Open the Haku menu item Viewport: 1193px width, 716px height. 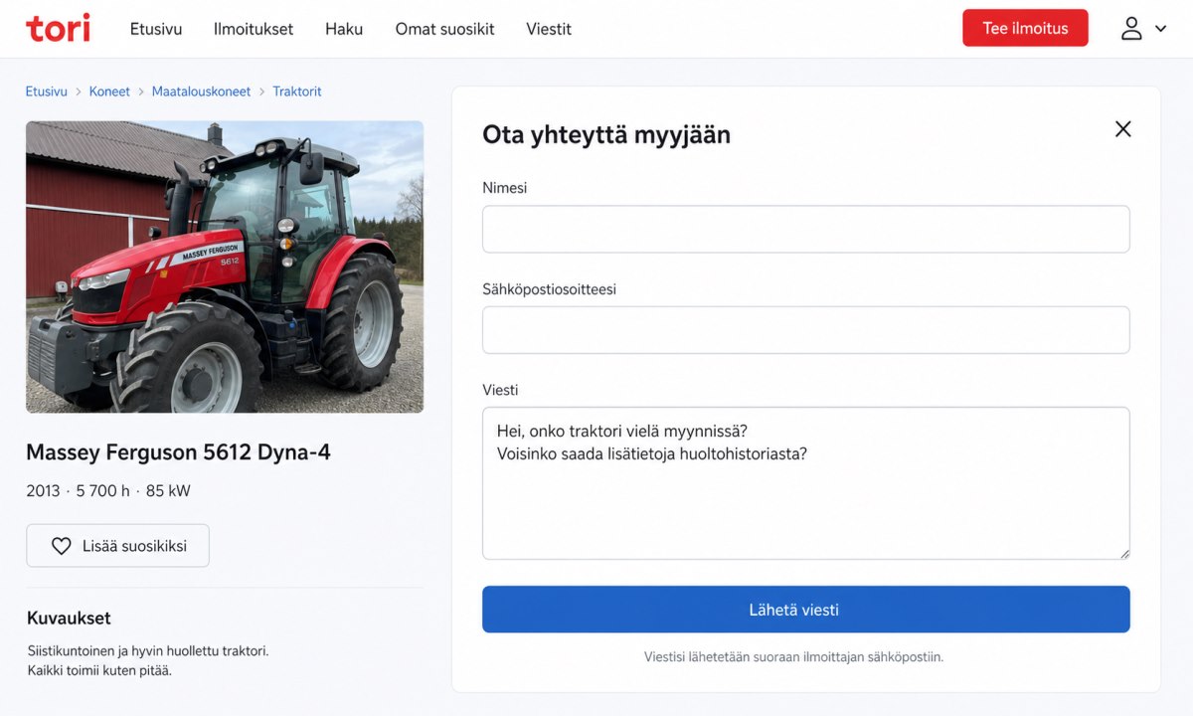coord(344,29)
